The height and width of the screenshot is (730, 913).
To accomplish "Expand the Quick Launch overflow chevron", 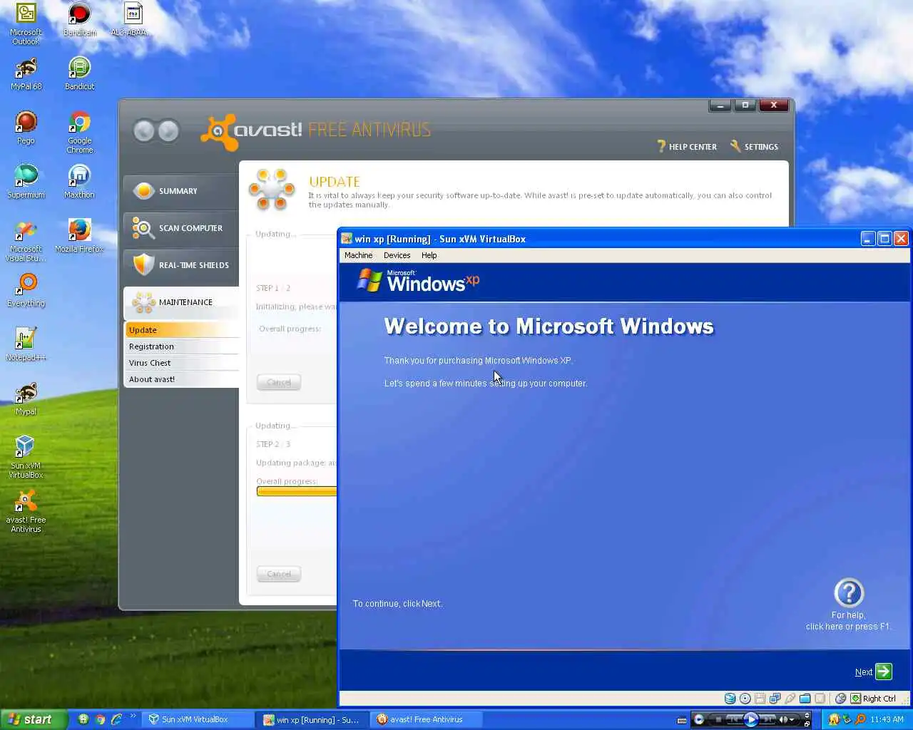I will 133,716.
